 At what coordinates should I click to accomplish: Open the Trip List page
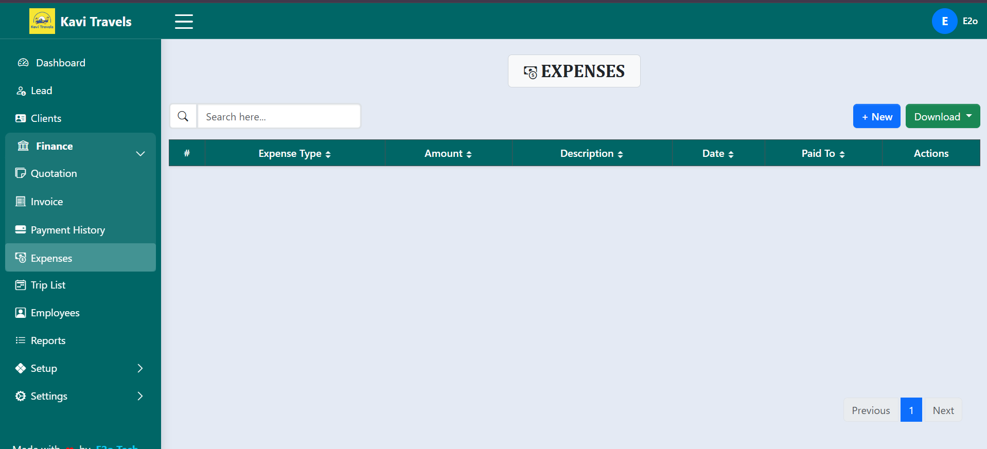point(48,285)
